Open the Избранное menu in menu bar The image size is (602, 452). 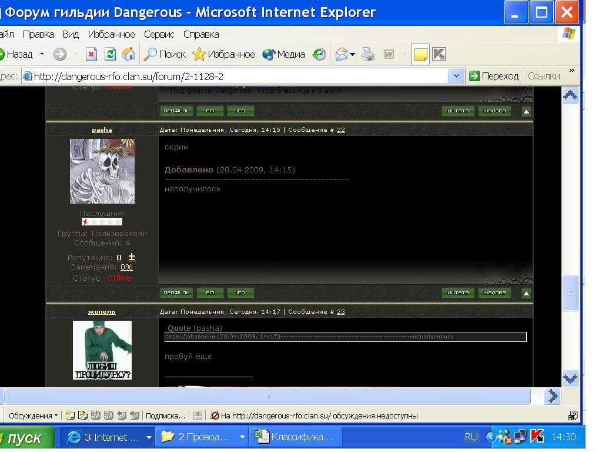111,34
